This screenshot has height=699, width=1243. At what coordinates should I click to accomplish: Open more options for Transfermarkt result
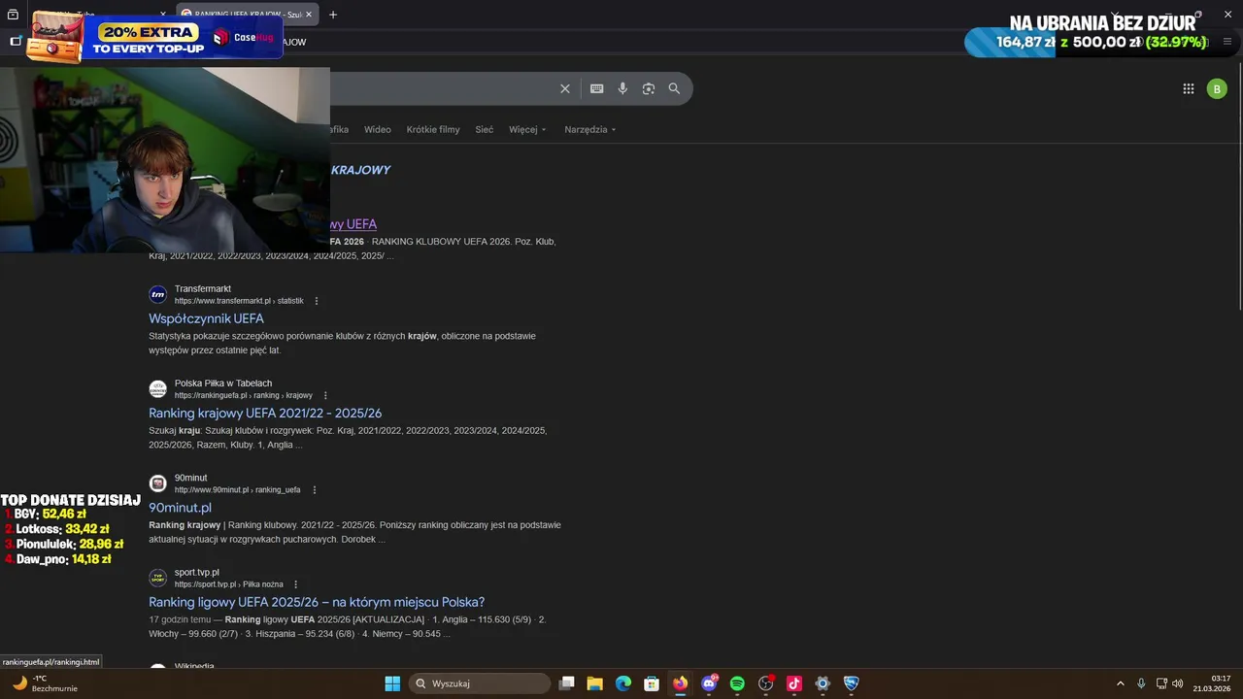point(317,301)
